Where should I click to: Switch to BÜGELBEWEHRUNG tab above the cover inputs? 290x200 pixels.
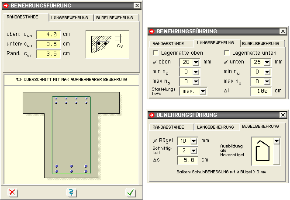pyautogui.click(x=116, y=18)
